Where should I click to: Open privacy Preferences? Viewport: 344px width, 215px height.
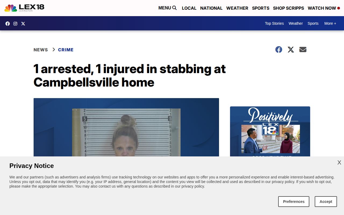point(294,202)
